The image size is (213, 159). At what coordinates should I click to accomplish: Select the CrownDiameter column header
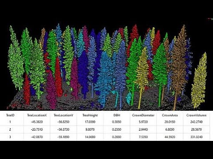(x=143, y=115)
